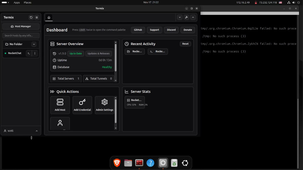Collapse the No Folder group

click(34, 44)
